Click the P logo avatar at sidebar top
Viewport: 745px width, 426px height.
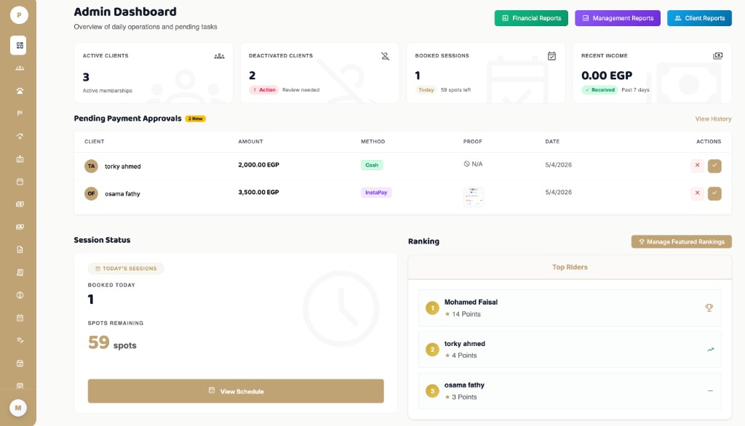19,15
